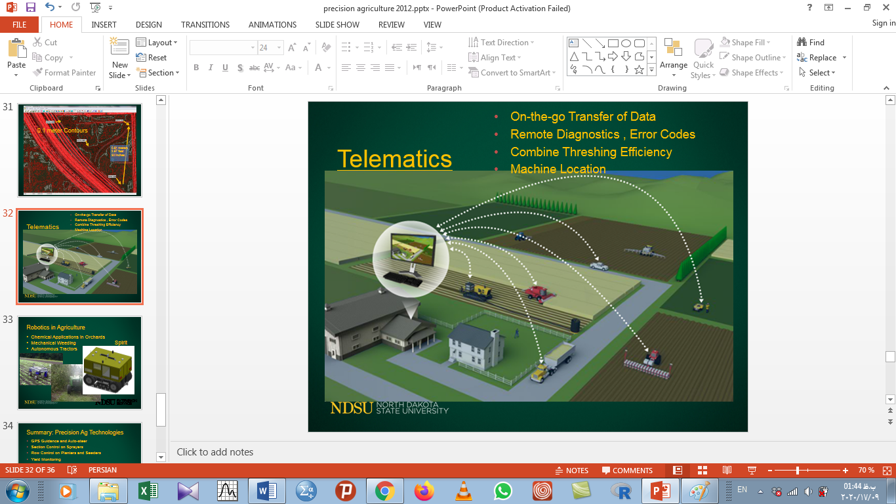Screen dimensions: 896x504
Task: Click the Paste clipboard icon
Action: click(x=16, y=49)
